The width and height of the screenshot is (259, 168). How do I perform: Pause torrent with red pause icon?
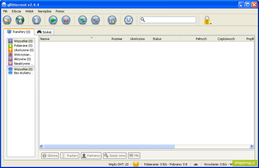click(66, 20)
